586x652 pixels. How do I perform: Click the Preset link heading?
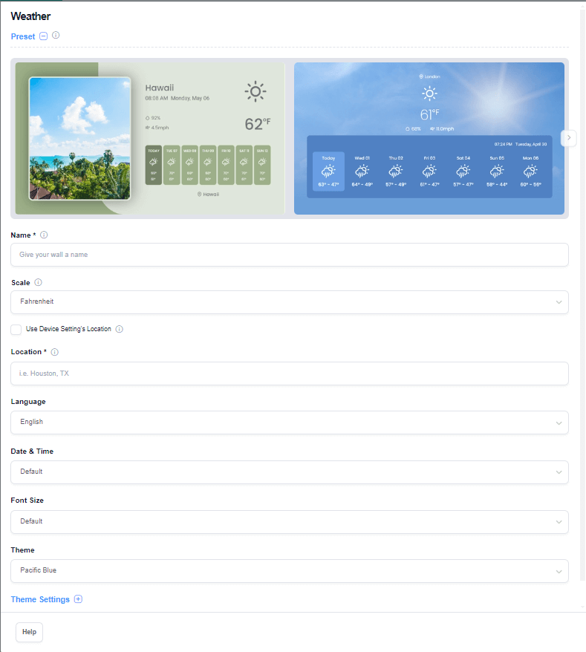23,36
